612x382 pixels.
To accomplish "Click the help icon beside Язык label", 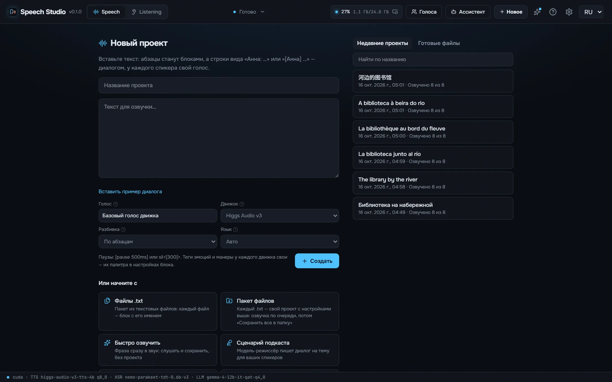I will coord(235,229).
